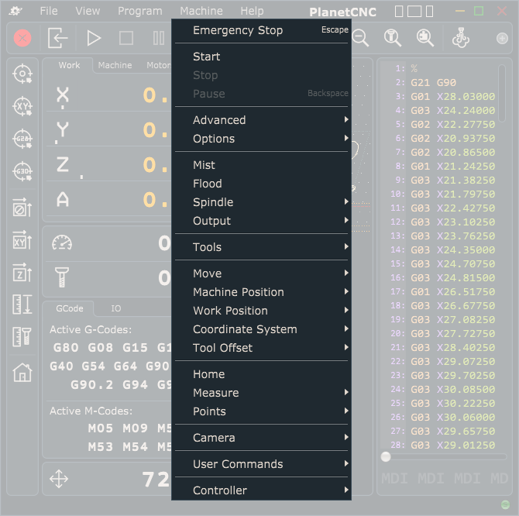519x516 pixels.
Task: Click the Home machine icon in sidebar
Action: point(22,372)
